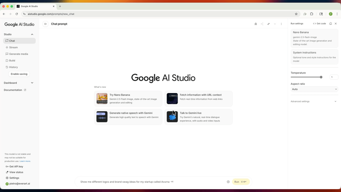Click the Enable saving button
The image size is (341, 192).
pyautogui.click(x=19, y=74)
